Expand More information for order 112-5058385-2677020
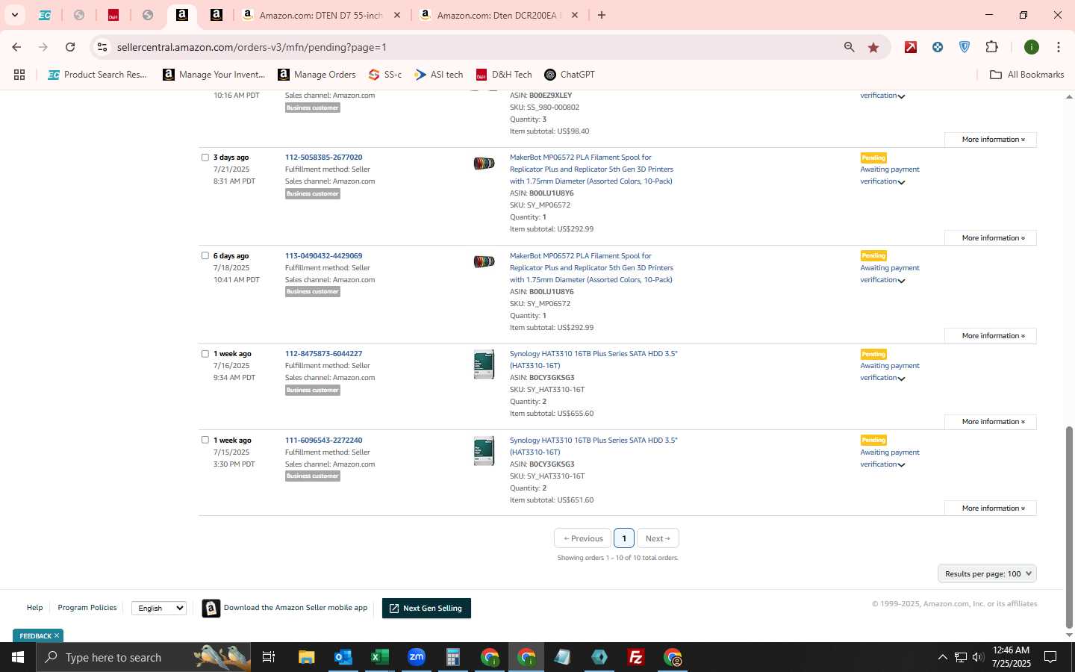The width and height of the screenshot is (1075, 672). (991, 238)
